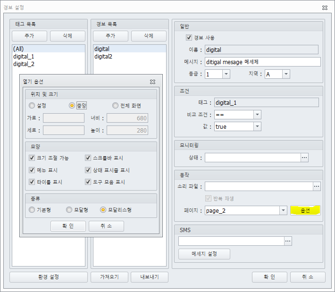Toggle the 크기 조절 가능 checkbox
This screenshot has width=335, height=292.
click(32, 158)
